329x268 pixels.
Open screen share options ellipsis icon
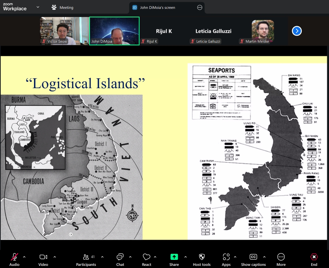click(200, 7)
